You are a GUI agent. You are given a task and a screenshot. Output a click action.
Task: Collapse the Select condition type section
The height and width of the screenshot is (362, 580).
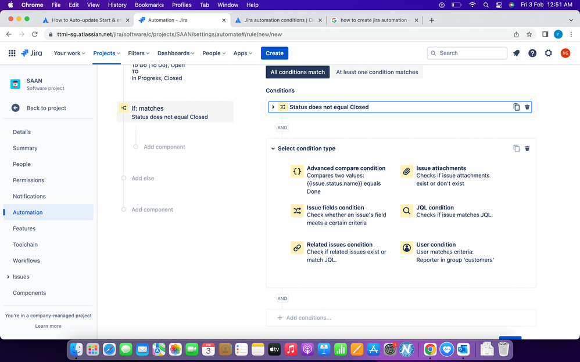(x=273, y=149)
